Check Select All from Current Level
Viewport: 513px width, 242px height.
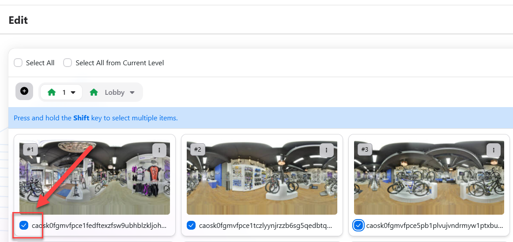coord(68,63)
